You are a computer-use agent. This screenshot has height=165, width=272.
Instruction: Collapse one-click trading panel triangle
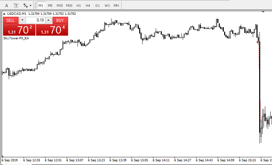tap(4, 14)
